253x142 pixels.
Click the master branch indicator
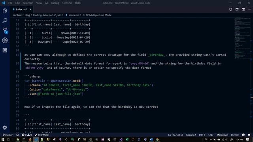coord(8,135)
